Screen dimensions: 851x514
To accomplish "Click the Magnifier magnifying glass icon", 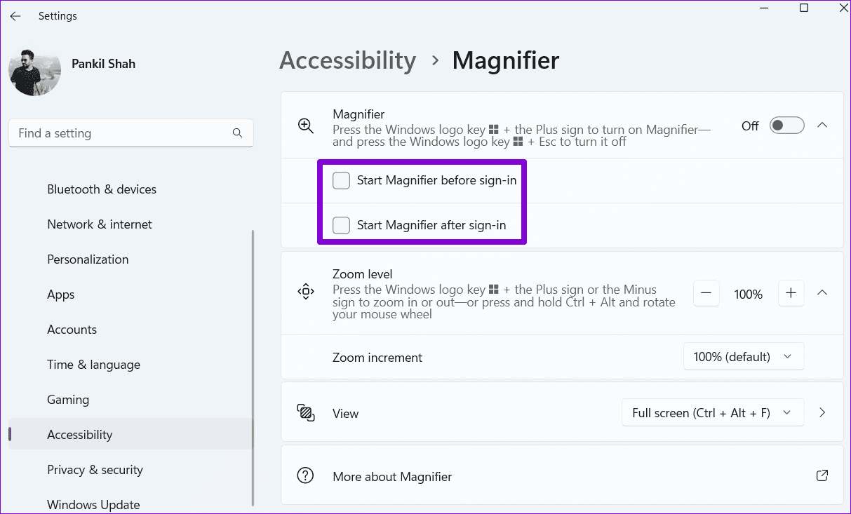I will 305,126.
